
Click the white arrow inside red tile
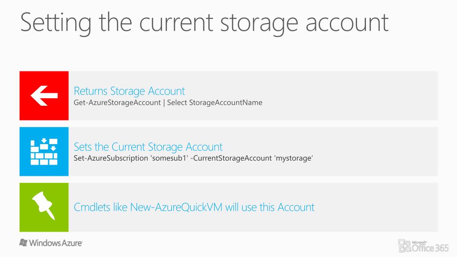point(44,95)
